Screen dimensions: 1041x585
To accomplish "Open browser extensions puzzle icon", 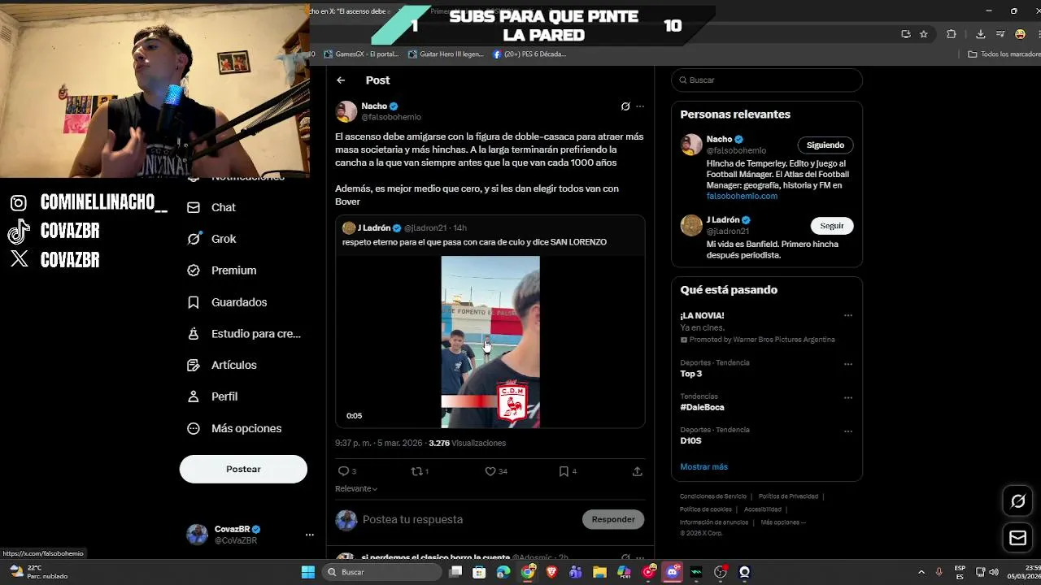I will coord(952,34).
